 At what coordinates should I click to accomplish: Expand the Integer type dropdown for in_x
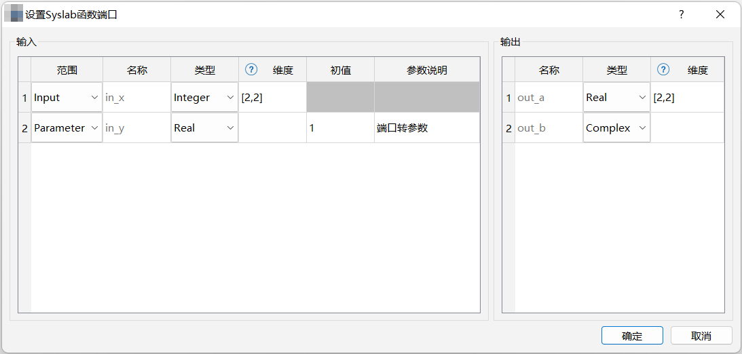[204, 98]
